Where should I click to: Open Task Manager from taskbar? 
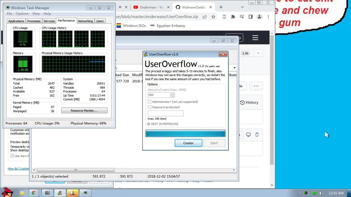(86, 193)
